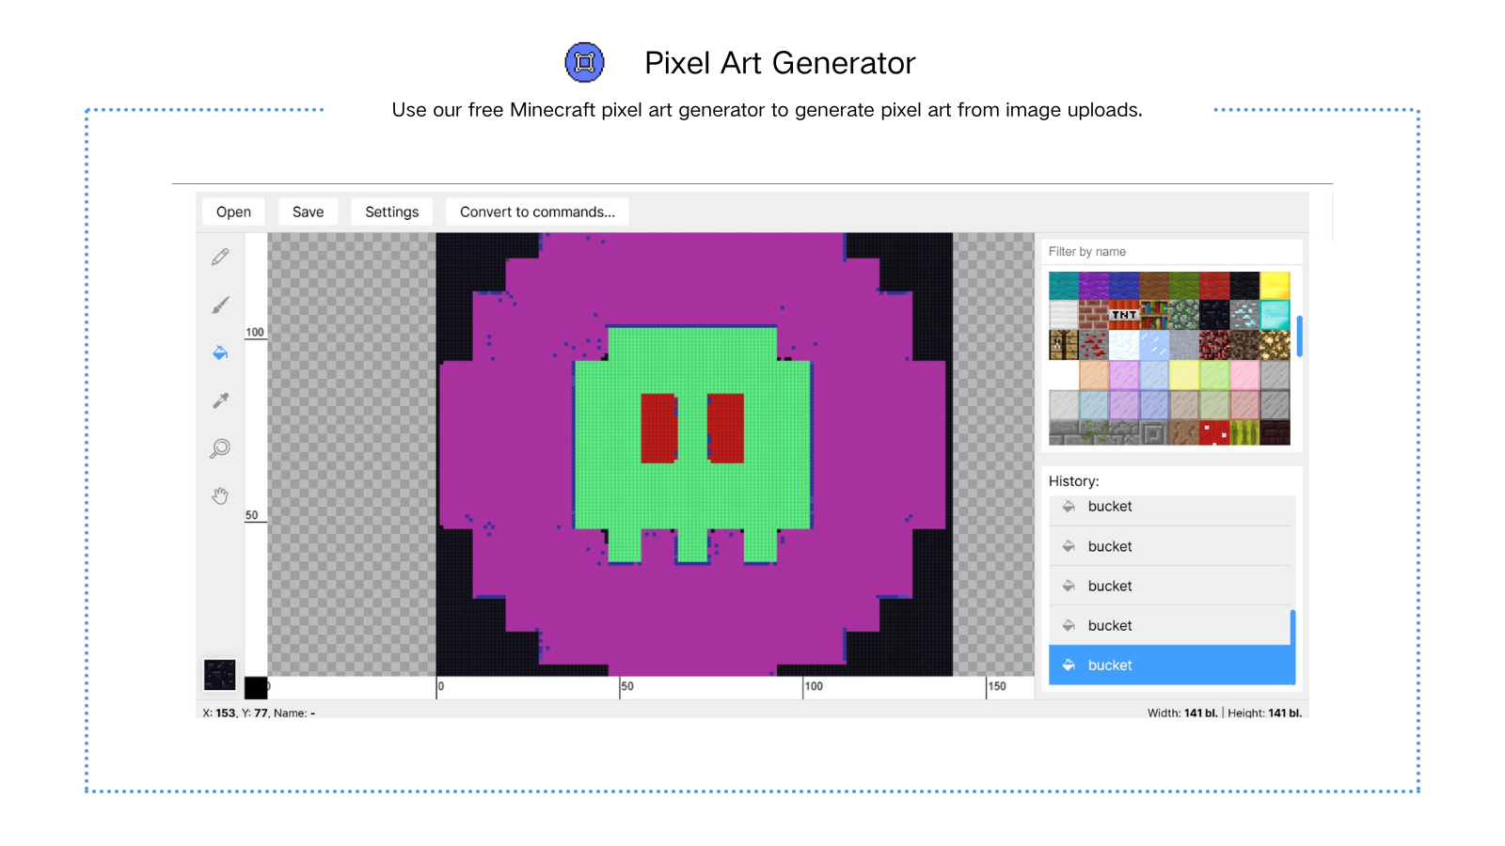Click the Save button
Screen dimensions: 1505x846
(308, 211)
